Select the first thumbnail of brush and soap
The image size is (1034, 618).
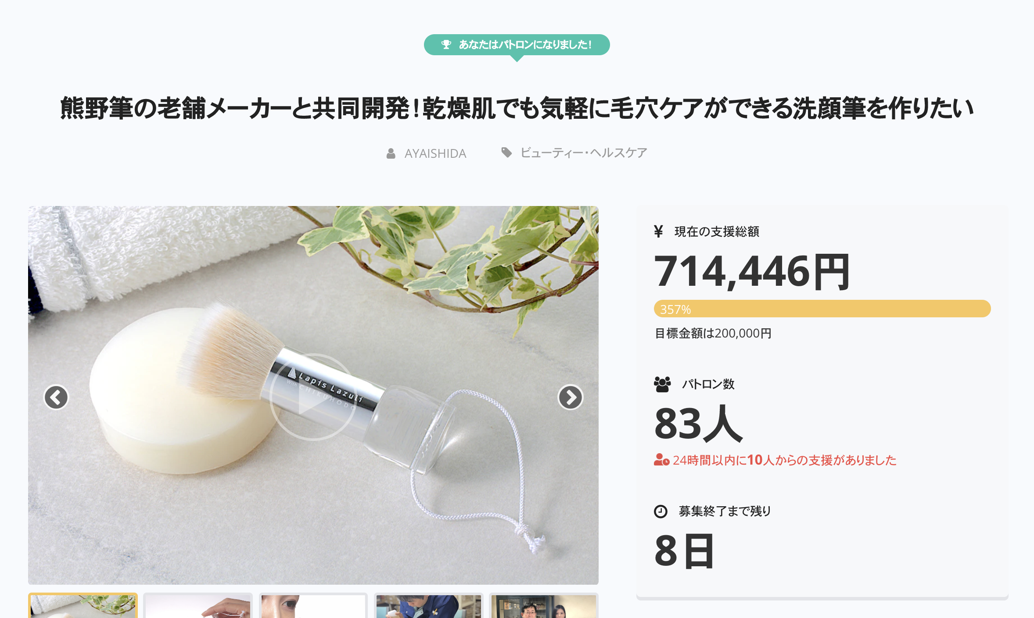pyautogui.click(x=83, y=606)
